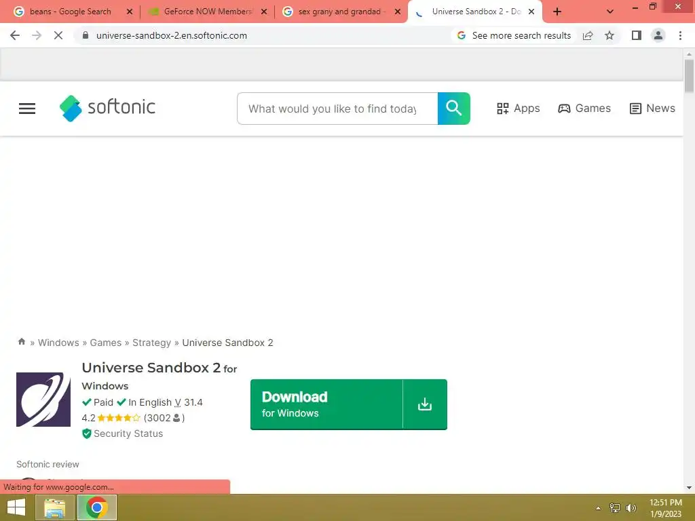The height and width of the screenshot is (521, 695).
Task: Click See more search results chip
Action: coord(514,35)
